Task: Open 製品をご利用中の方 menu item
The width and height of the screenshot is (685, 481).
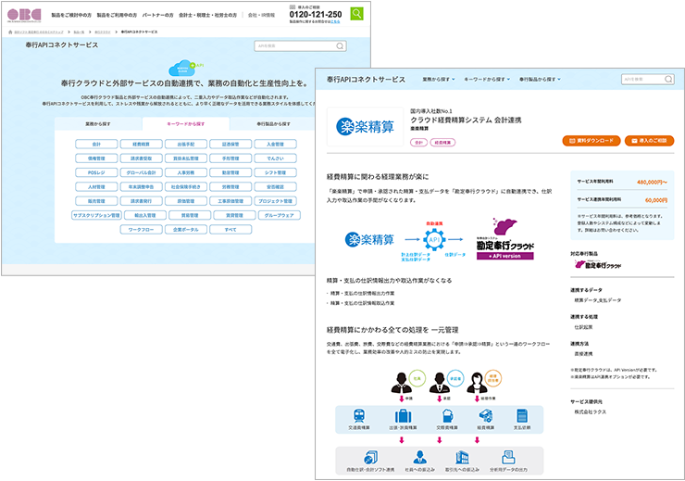Action: coord(117,15)
